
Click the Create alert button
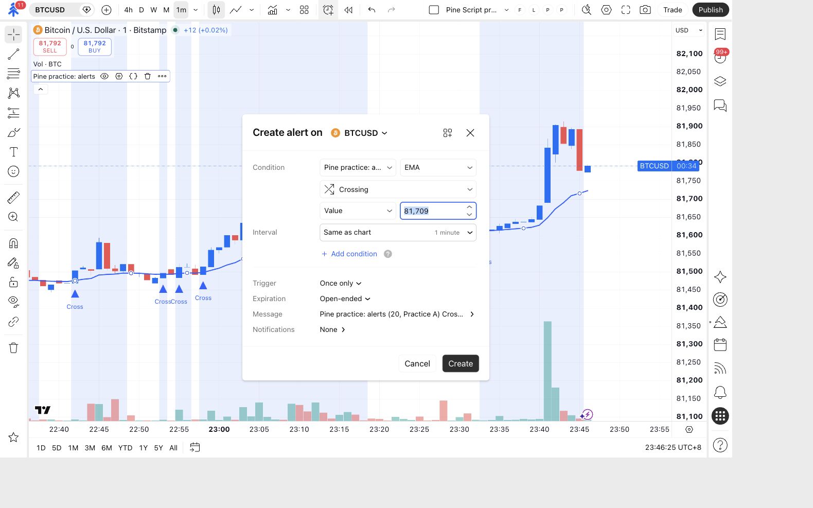(x=461, y=363)
